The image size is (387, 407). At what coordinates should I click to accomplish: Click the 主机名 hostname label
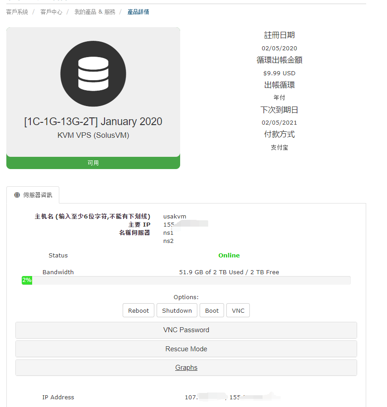(x=92, y=217)
